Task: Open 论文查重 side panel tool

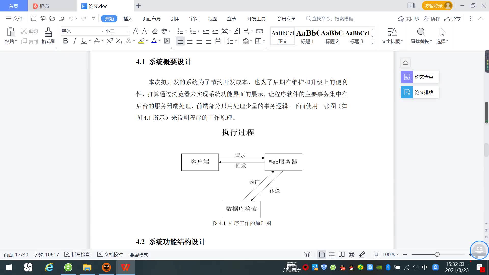Action: [x=420, y=77]
